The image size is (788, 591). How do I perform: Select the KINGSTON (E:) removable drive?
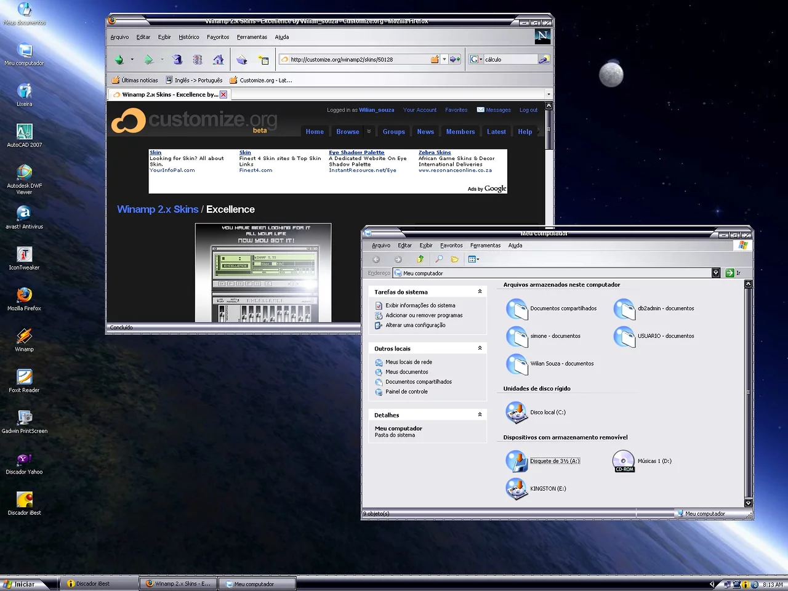tap(517, 489)
